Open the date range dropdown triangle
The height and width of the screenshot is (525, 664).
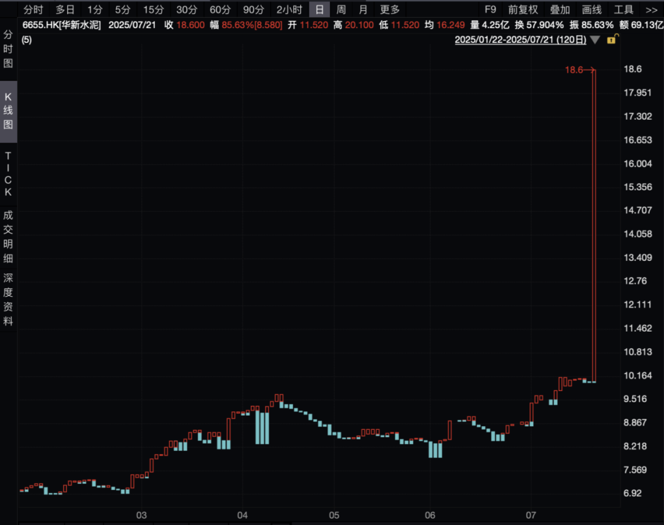tap(595, 40)
